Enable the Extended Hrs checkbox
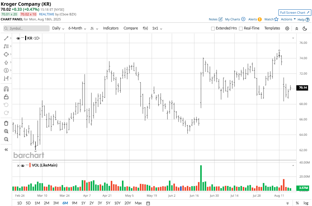312x206 pixels. coord(213,28)
